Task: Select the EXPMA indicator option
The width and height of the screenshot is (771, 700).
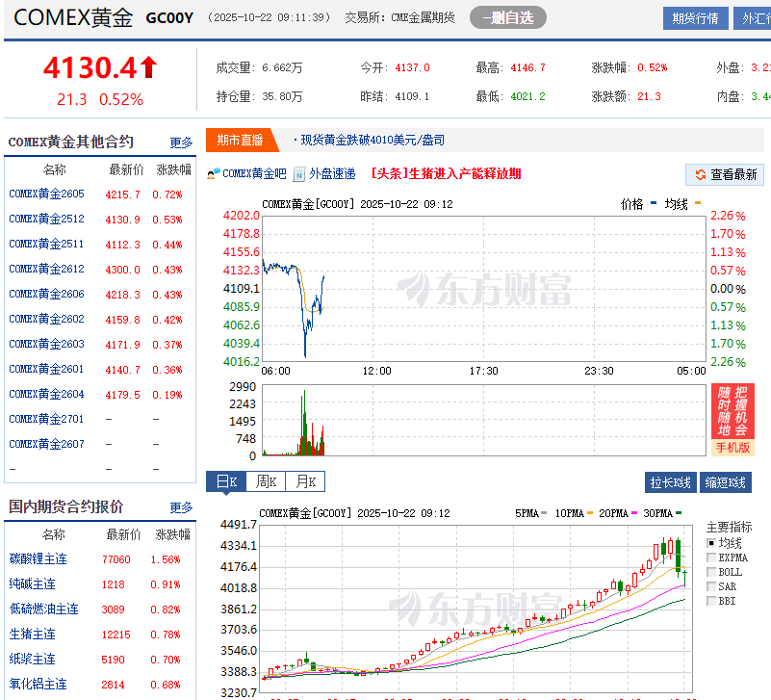Action: click(x=711, y=557)
